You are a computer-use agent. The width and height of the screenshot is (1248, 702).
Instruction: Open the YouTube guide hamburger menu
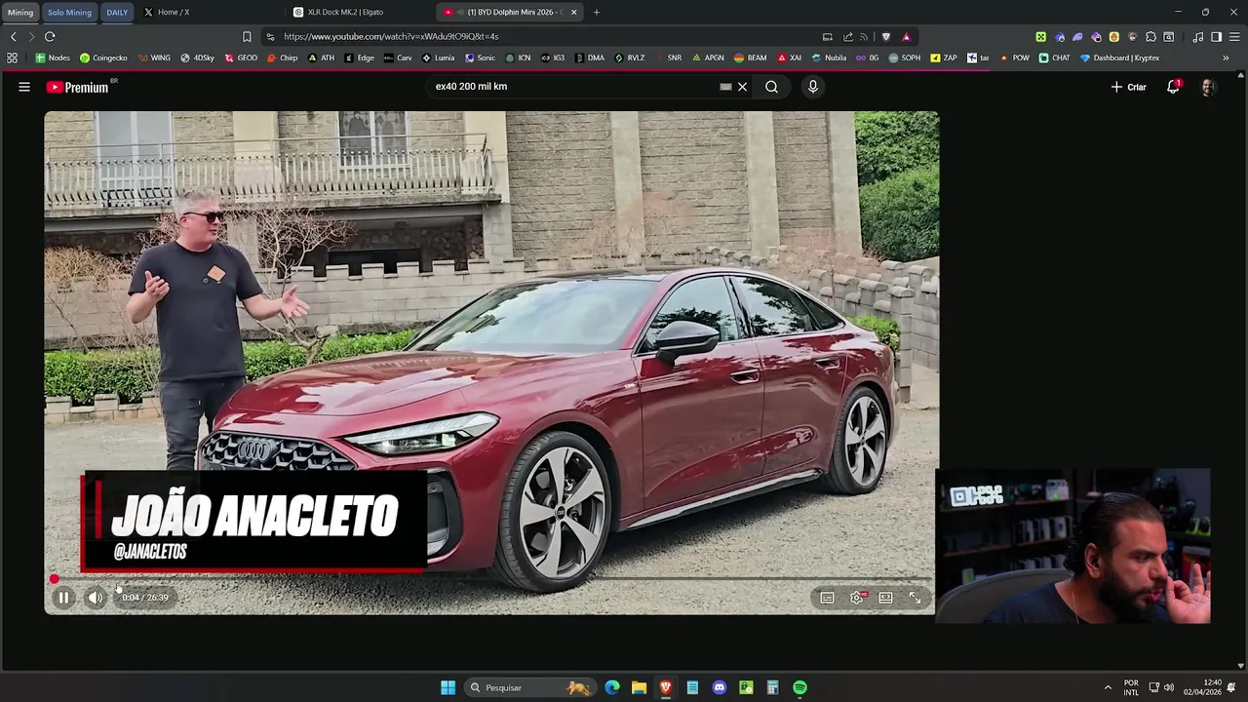pyautogui.click(x=24, y=87)
